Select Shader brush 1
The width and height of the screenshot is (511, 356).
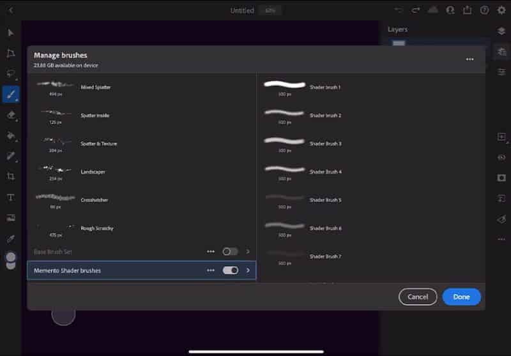coord(372,88)
